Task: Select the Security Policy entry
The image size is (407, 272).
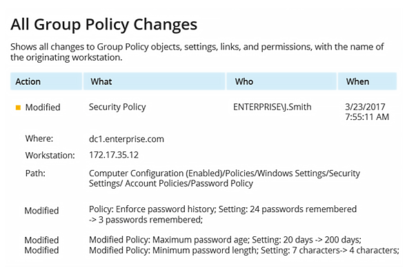Action: pyautogui.click(x=117, y=107)
